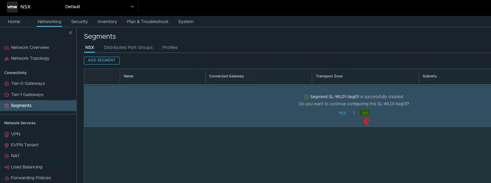Click the ADD SEGMENT button
The height and width of the screenshot is (183, 491).
pos(102,60)
